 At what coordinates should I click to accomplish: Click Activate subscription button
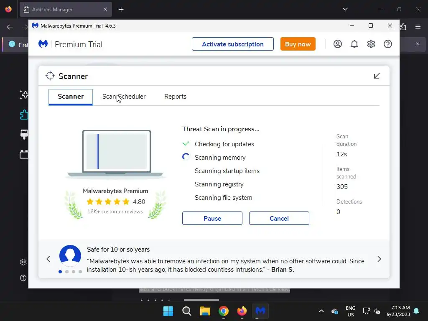tap(232, 44)
